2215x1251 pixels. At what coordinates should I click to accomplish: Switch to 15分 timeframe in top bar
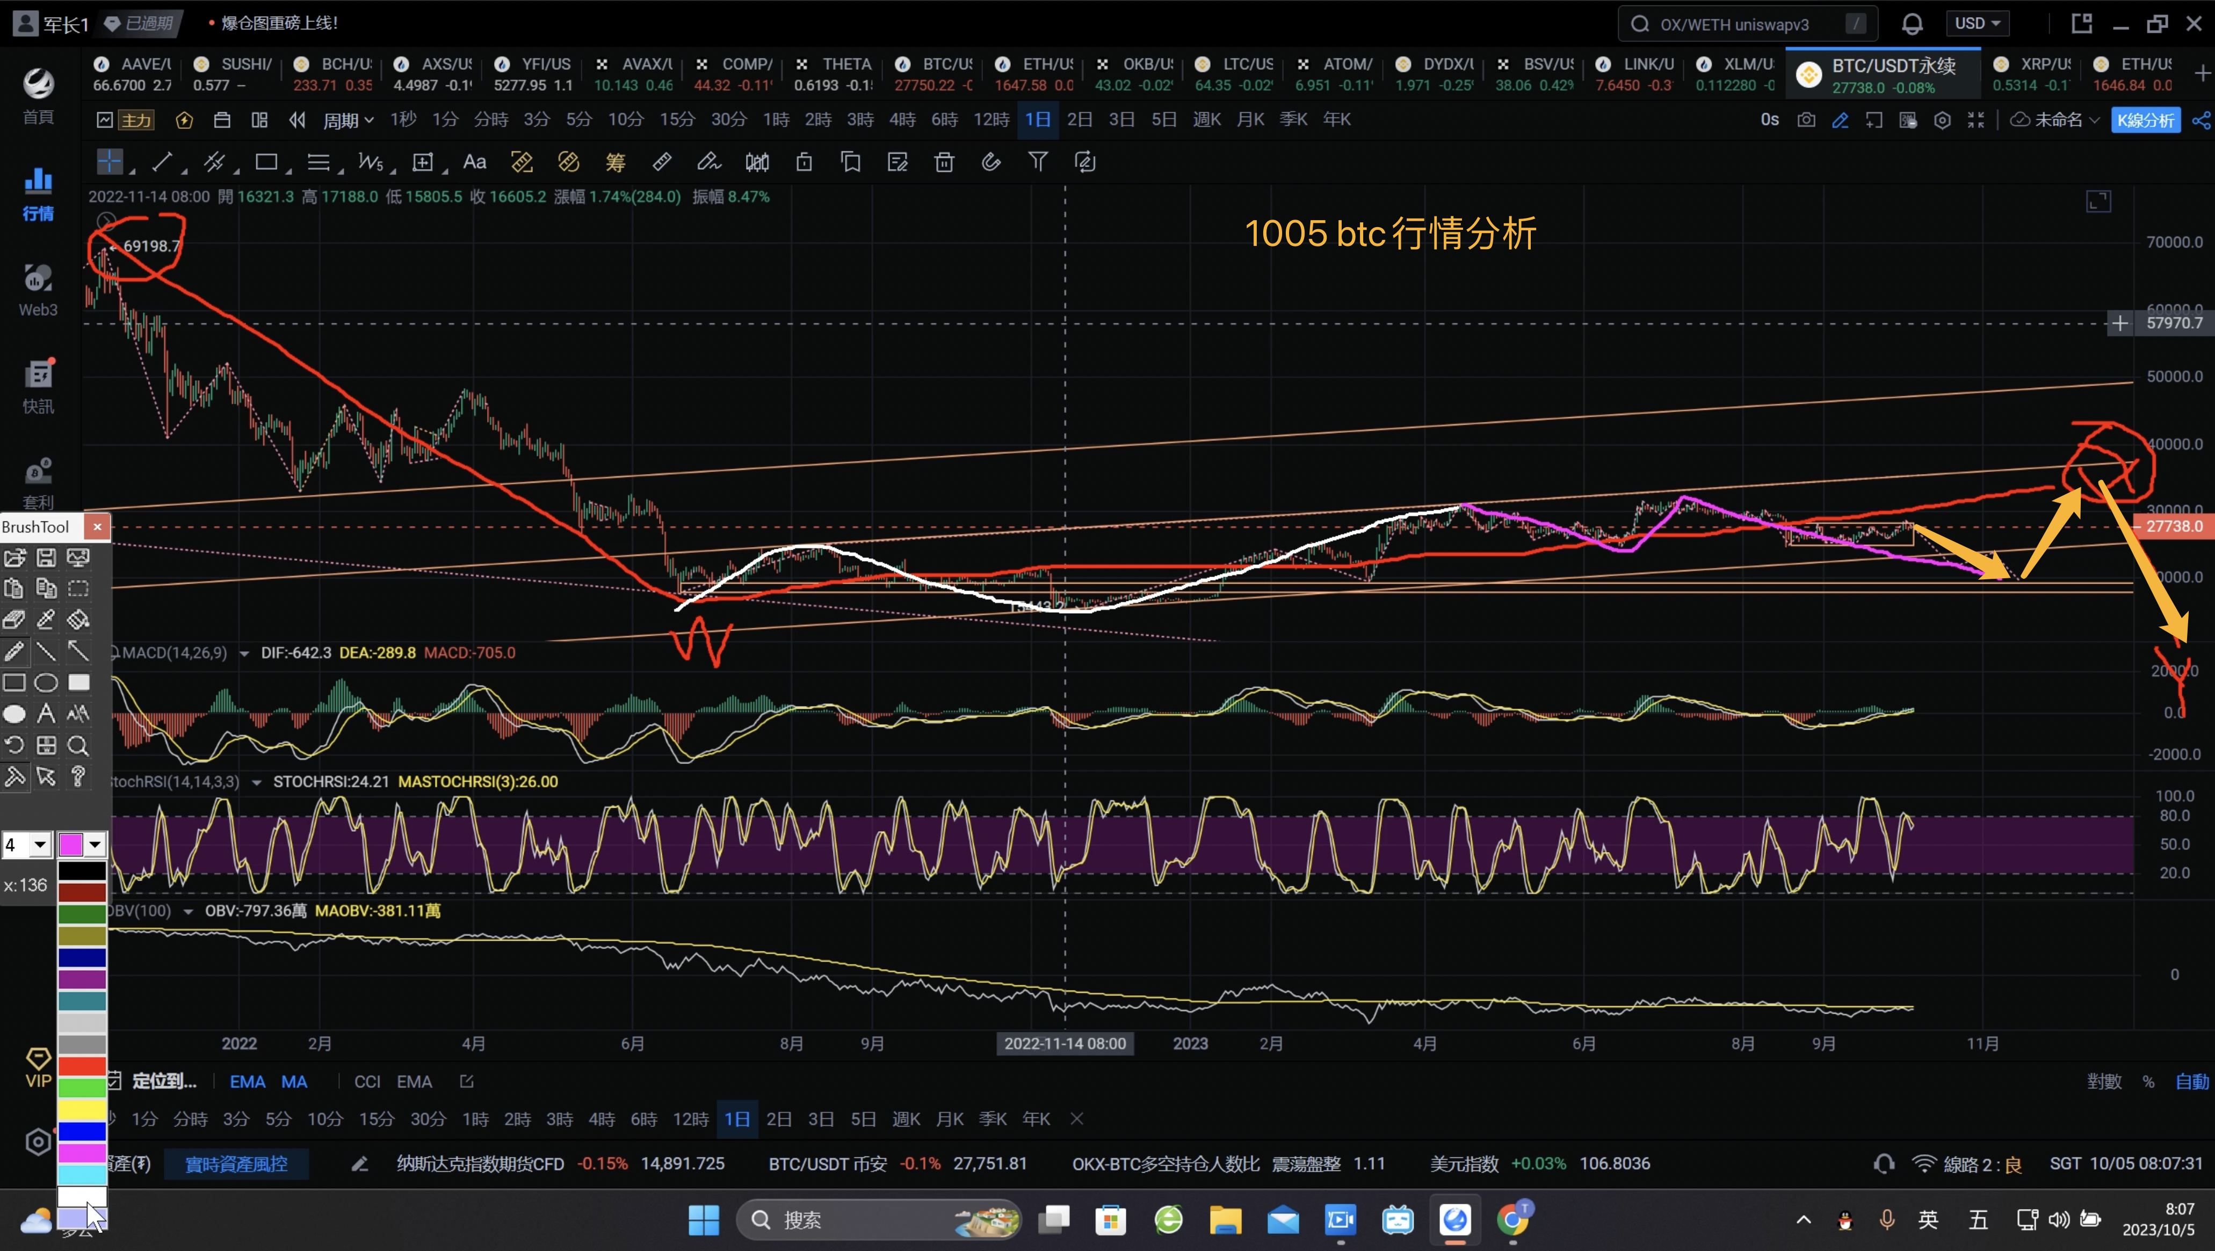pos(677,120)
